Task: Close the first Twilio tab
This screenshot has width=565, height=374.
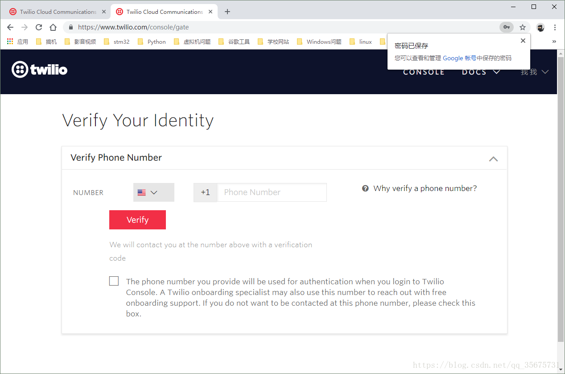Action: point(104,12)
